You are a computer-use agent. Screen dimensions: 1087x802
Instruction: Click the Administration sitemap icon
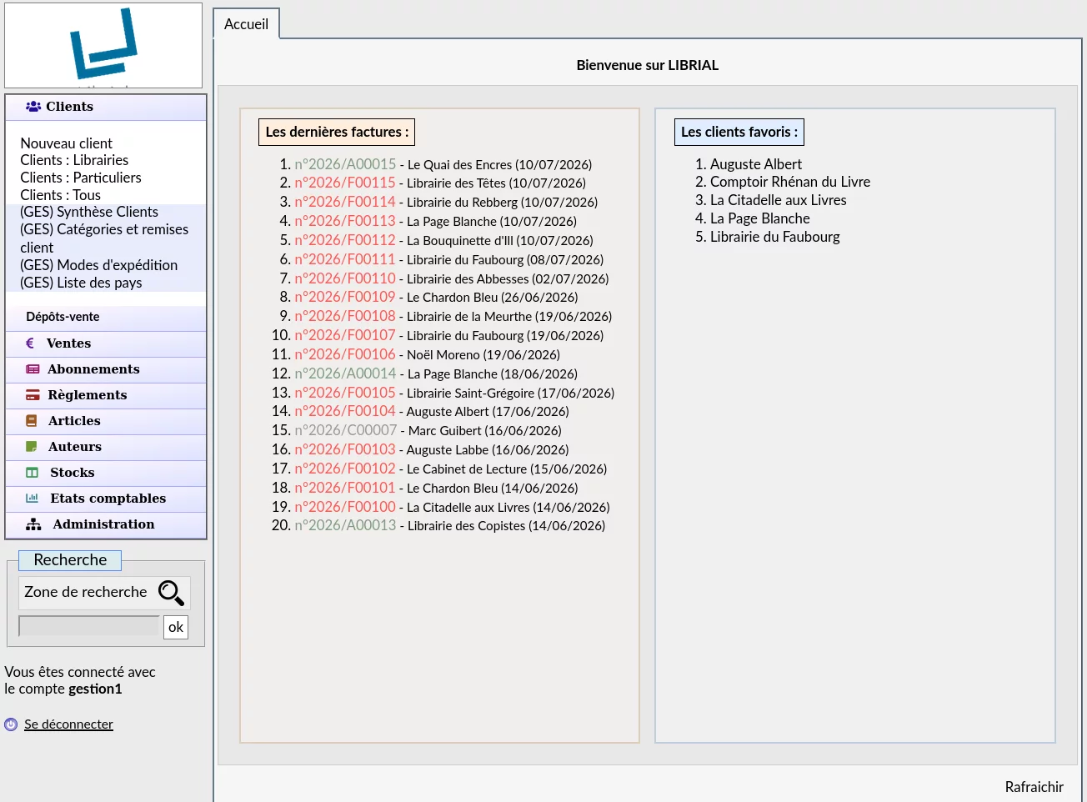33,524
